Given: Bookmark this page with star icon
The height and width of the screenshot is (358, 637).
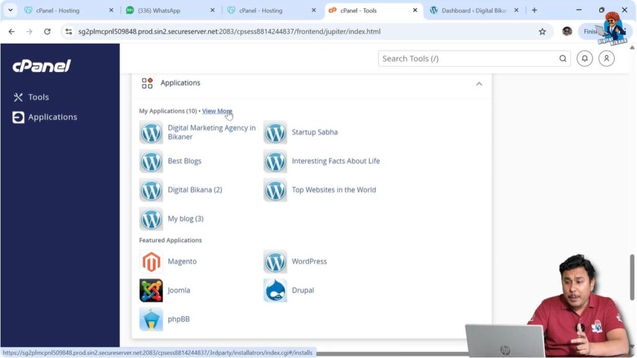Looking at the screenshot, I should point(542,32).
